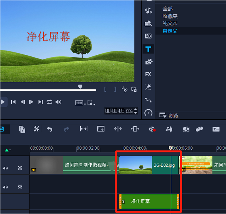Open the Transition library AB icon
Viewport: 226px width, 214px height.
[x=148, y=36]
